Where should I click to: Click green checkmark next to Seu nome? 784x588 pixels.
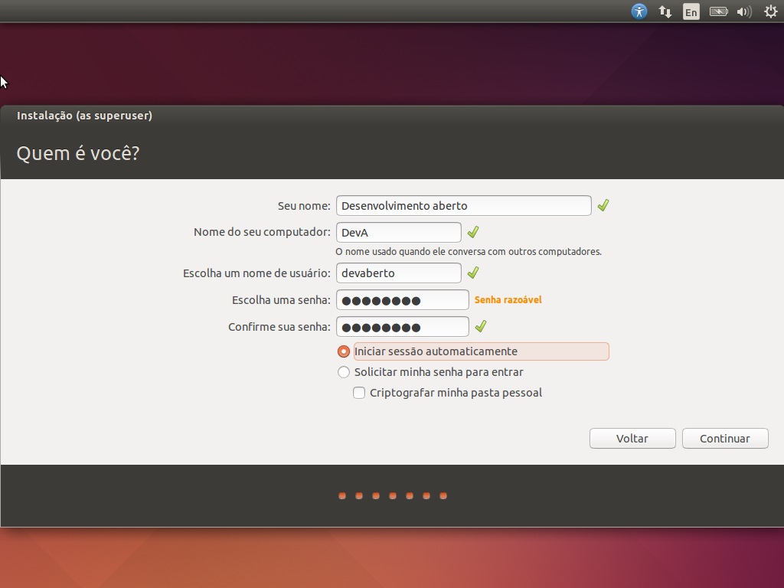[x=603, y=205]
